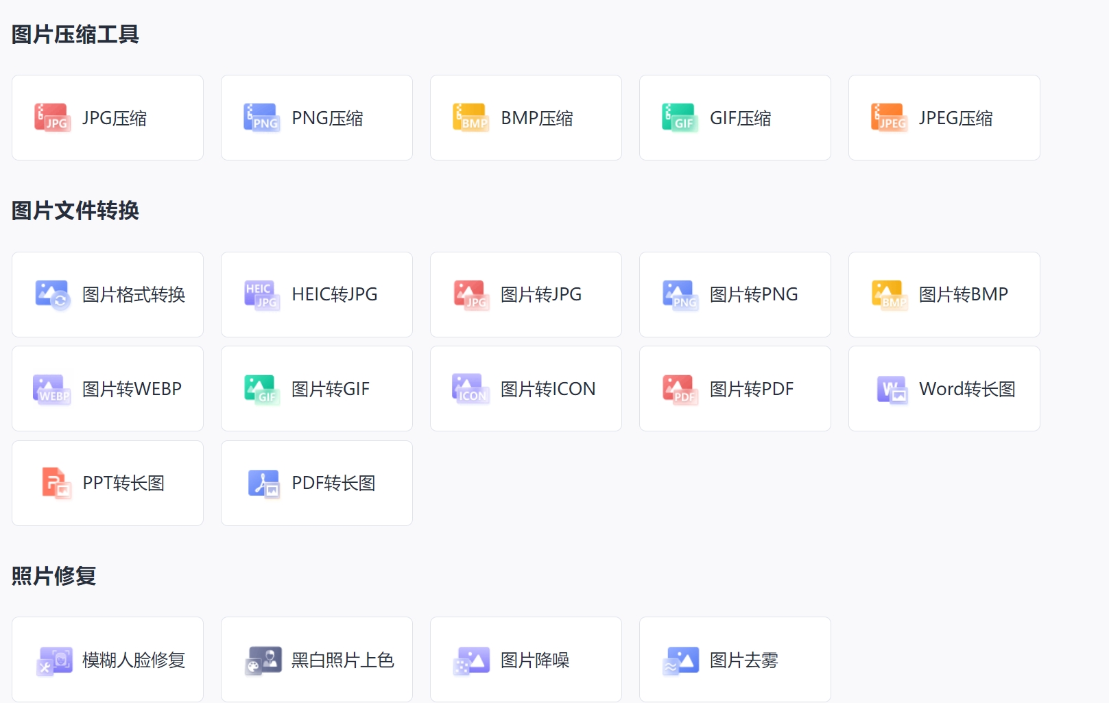Click the 图片降噪 icon

coord(471,660)
